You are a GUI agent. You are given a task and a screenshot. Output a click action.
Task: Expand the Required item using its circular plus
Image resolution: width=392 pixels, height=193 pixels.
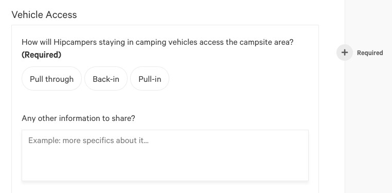(345, 52)
